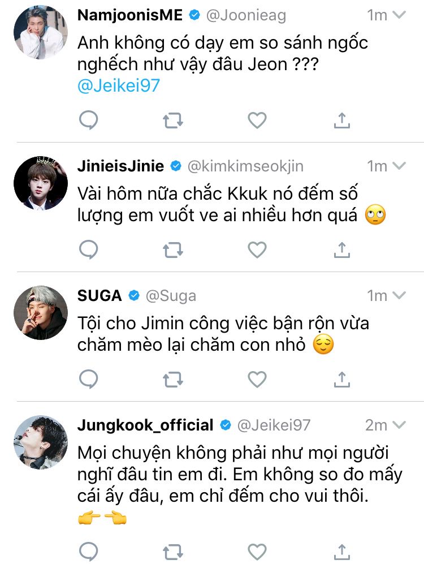Open more options on Jungkook_official's tweet
This screenshot has width=424, height=564.
[399, 425]
